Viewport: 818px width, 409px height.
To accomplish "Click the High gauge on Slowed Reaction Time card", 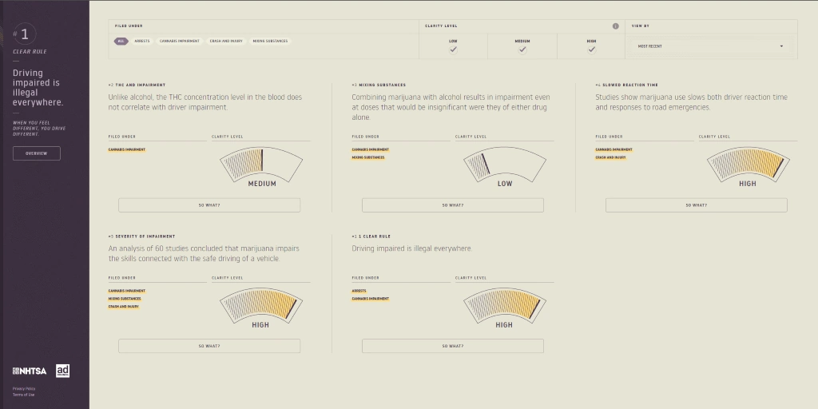I will tap(748, 165).
